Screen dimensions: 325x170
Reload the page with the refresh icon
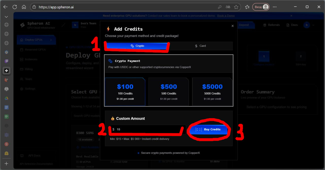pos(15,7)
